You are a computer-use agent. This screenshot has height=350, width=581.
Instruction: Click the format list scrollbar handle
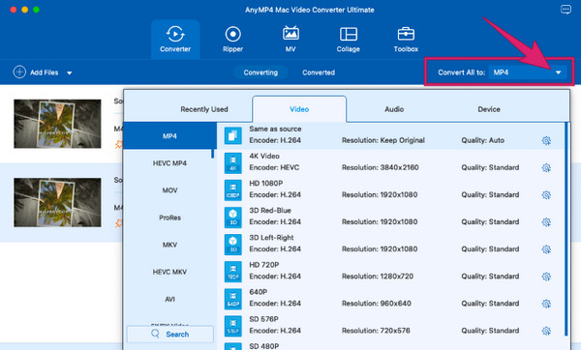coord(213,154)
